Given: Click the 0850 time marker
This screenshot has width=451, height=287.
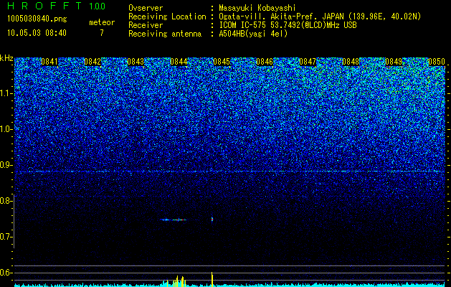Looking at the screenshot, I should [437, 62].
